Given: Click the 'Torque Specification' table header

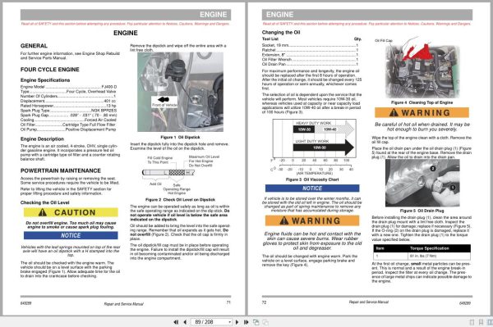Looking at the screenshot, I should point(430,248).
